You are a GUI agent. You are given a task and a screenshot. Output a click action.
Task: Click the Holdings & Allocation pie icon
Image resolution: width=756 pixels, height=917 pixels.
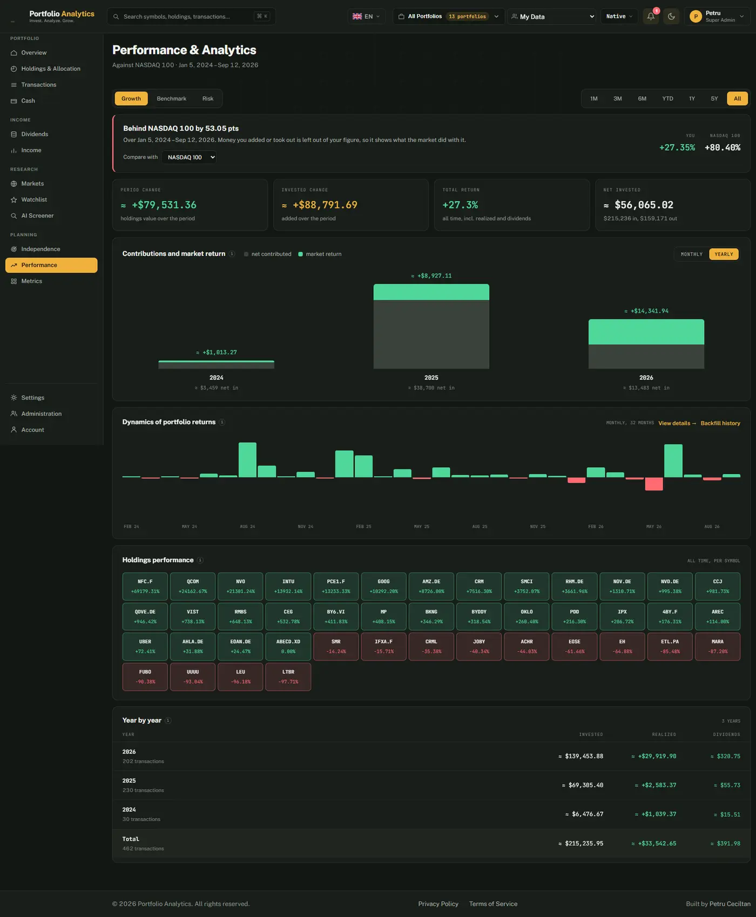[14, 69]
